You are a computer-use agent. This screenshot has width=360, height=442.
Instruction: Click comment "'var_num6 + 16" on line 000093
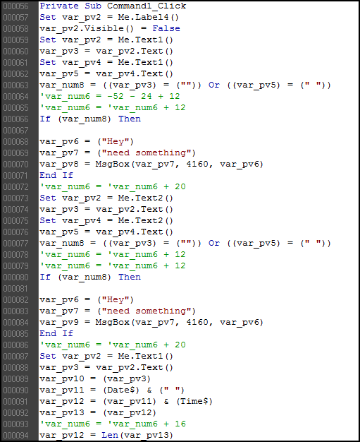click(147, 424)
